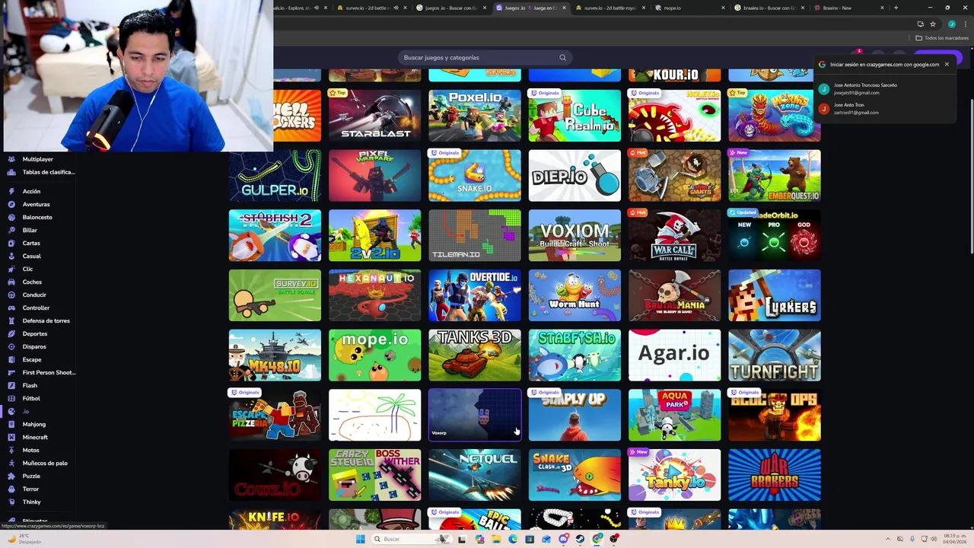The image size is (974, 548).
Task: Open a new browser tab
Action: click(x=896, y=8)
